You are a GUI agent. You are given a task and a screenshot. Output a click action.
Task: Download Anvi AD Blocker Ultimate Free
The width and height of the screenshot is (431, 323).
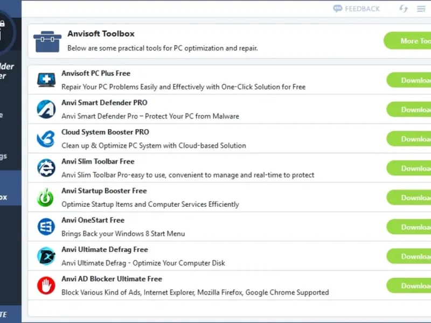(x=409, y=285)
